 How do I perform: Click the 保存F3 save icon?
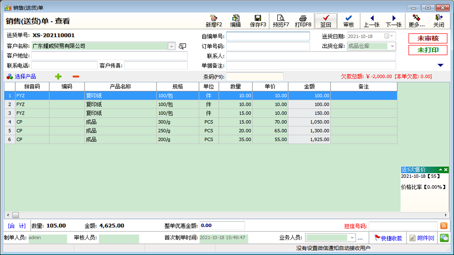pos(258,21)
